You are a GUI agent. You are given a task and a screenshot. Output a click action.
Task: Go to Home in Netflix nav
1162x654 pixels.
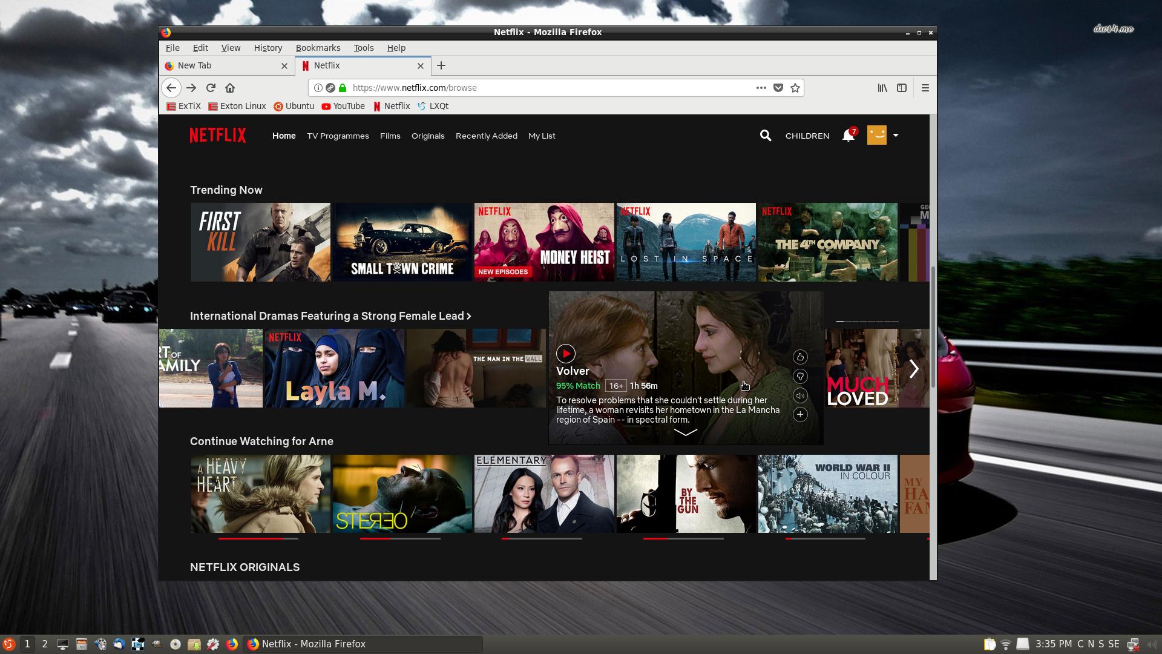coord(284,136)
